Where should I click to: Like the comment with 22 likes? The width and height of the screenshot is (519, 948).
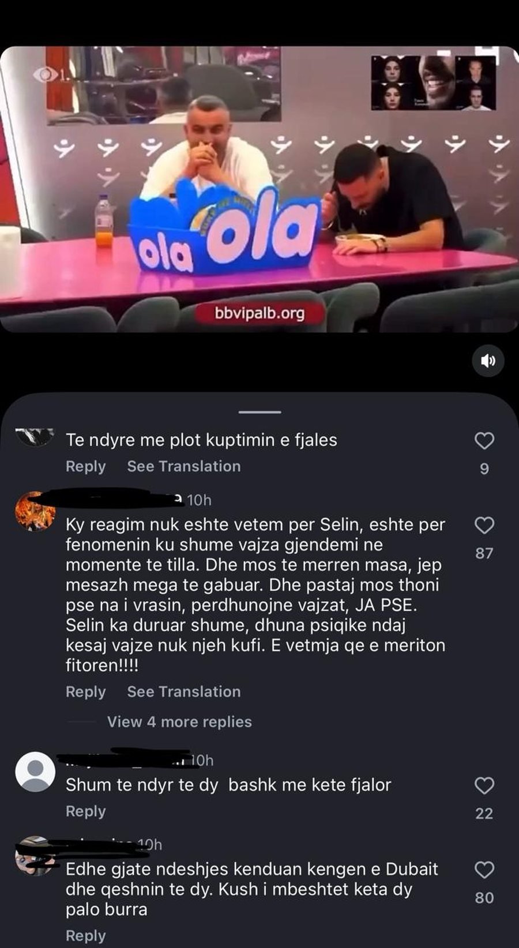point(484,785)
